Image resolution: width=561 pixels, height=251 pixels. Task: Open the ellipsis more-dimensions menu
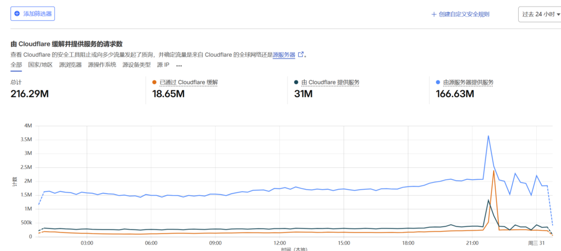(x=179, y=65)
